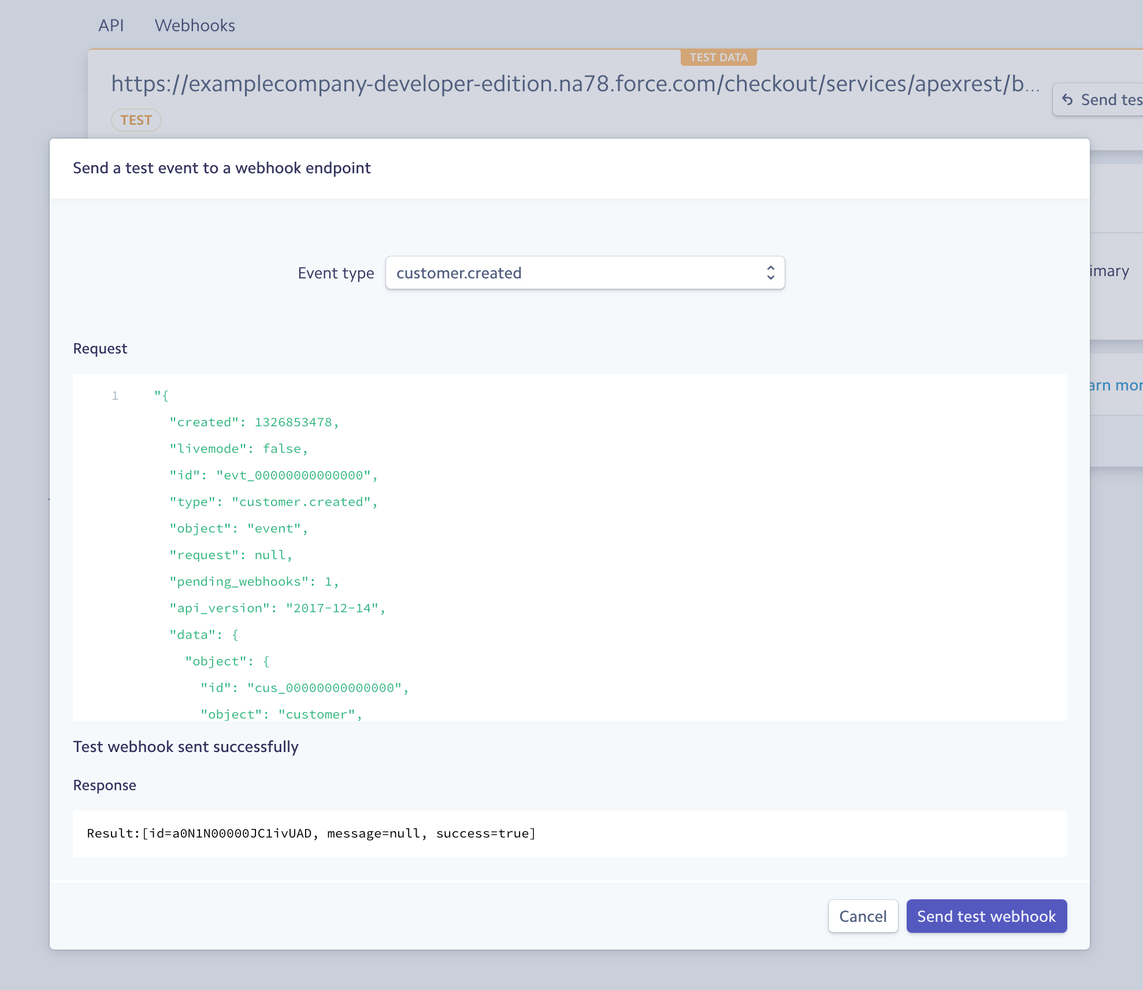
Task: Open the partially visible learn more link
Action: [1116, 385]
